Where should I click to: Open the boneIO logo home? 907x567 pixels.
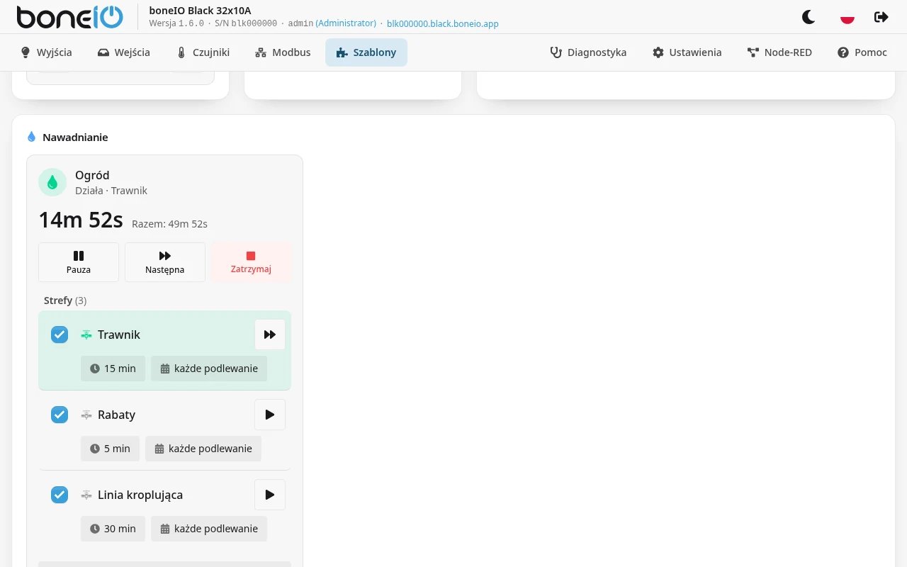click(69, 17)
